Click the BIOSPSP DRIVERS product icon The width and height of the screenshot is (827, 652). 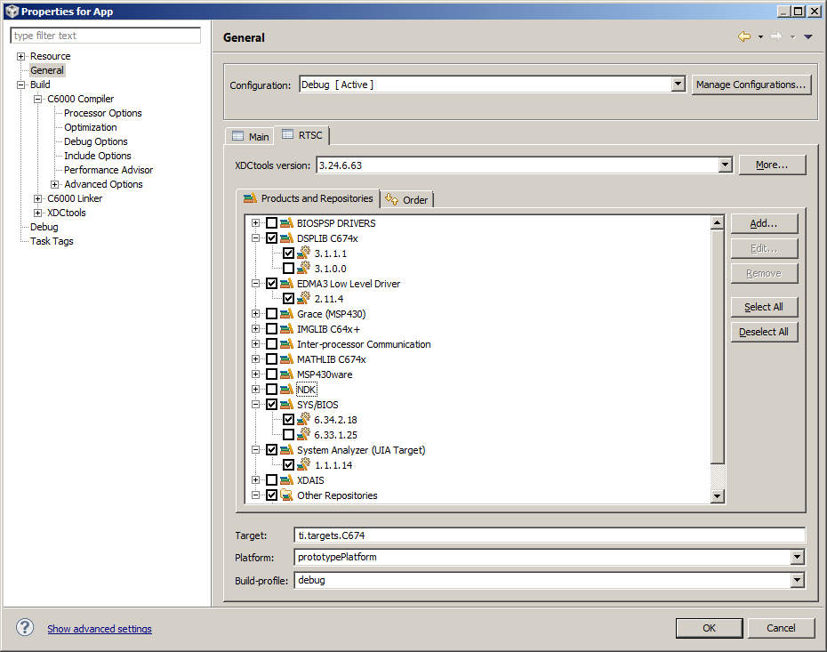coord(286,223)
